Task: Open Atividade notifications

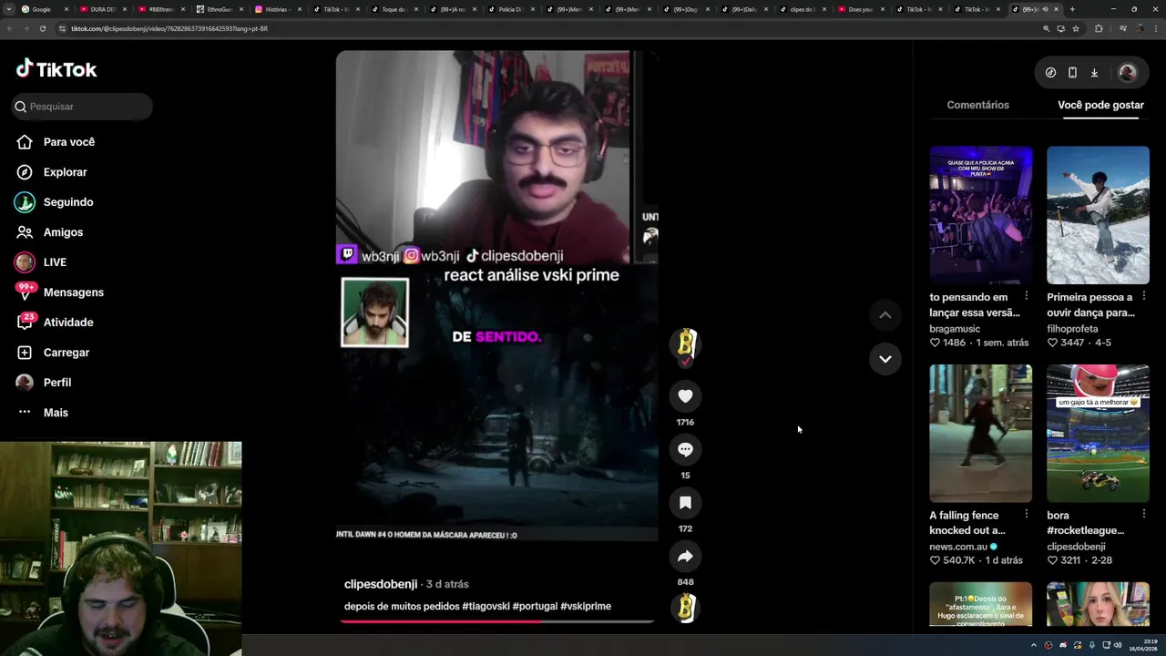Action: click(x=55, y=323)
